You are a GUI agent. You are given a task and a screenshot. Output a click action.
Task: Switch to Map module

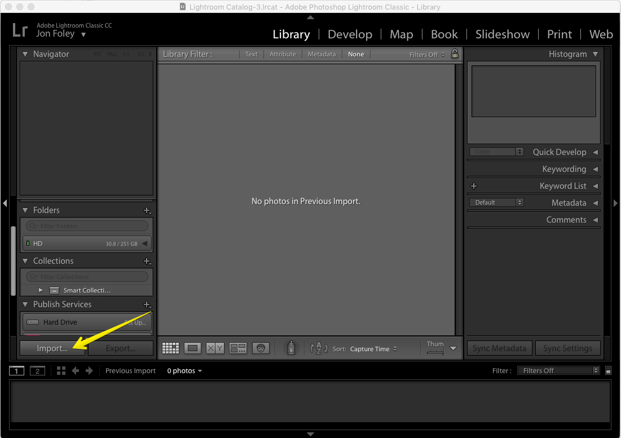tap(401, 34)
